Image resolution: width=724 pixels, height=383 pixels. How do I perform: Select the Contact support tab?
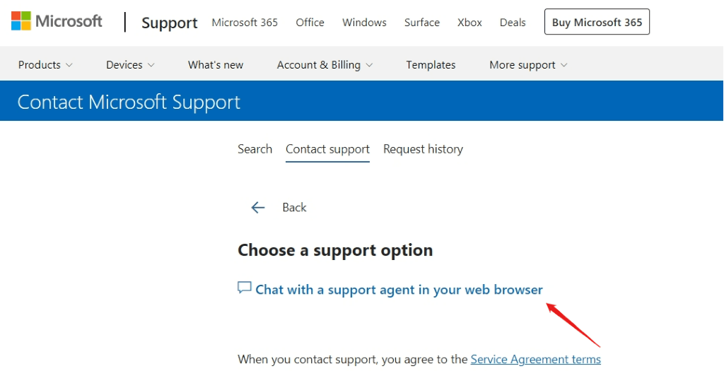(x=327, y=149)
